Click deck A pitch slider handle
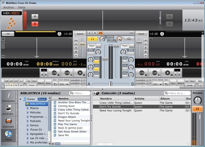This screenshot has width=205, height=147. (x=82, y=44)
